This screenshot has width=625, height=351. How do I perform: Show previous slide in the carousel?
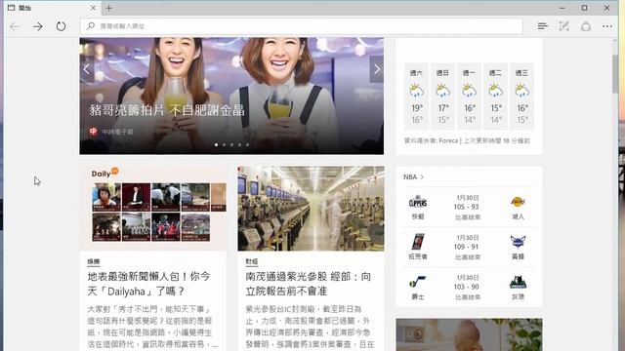point(87,69)
